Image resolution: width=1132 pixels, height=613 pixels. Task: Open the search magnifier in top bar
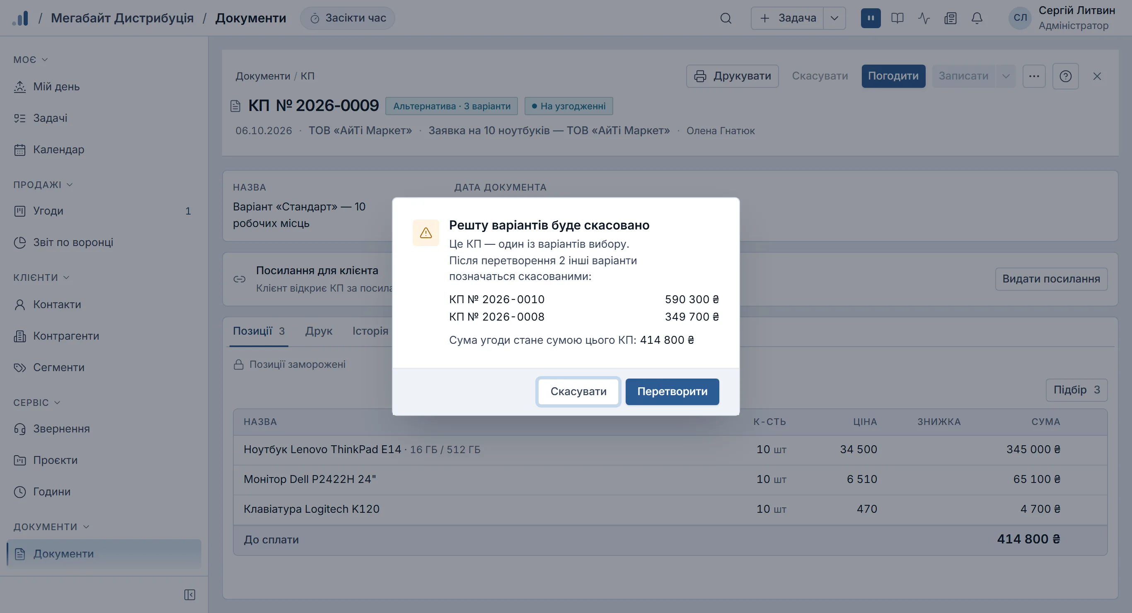tap(726, 18)
